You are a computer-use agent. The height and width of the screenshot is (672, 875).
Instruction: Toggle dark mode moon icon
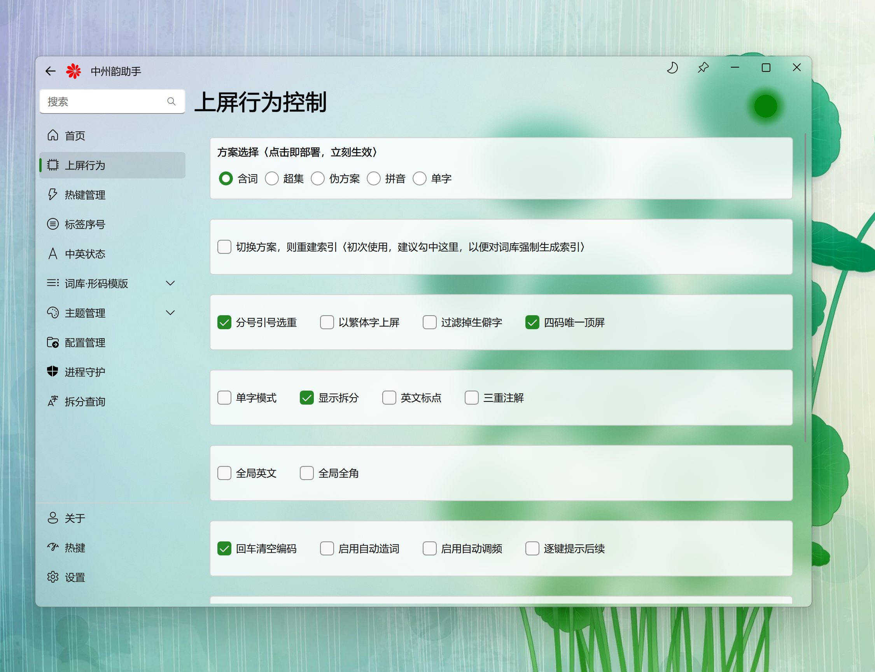pyautogui.click(x=672, y=68)
